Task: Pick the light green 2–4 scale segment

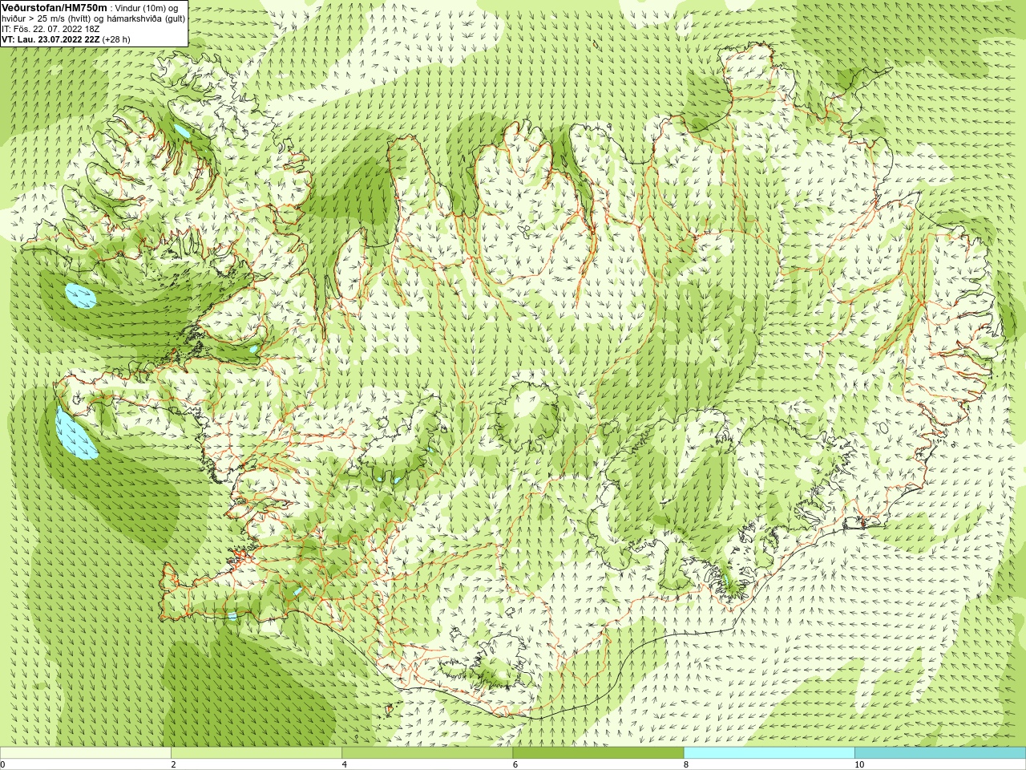Action: [x=256, y=753]
